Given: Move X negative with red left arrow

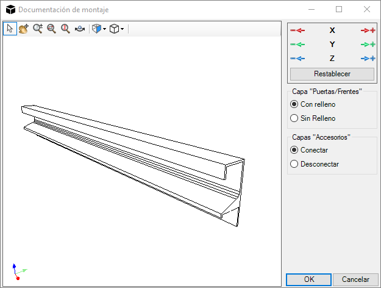Looking at the screenshot, I should 297,31.
